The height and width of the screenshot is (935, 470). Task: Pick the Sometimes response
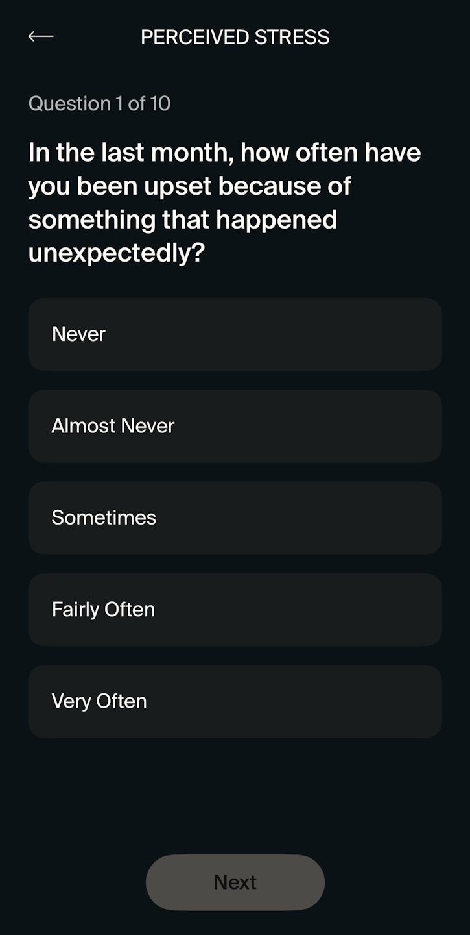[235, 517]
